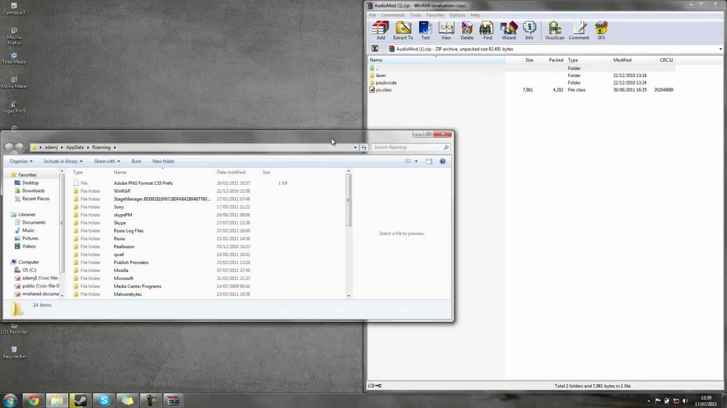Viewport: 727px width, 408px height.
Task: Click the up-one-level icon in WinRAR address bar
Action: [375, 49]
